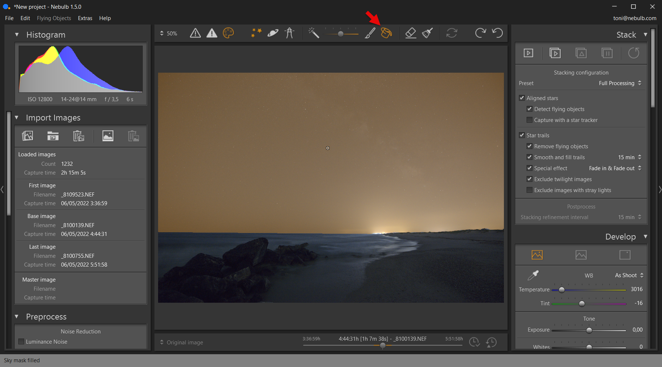Click the stacked triangle icon in Stack

click(581, 53)
